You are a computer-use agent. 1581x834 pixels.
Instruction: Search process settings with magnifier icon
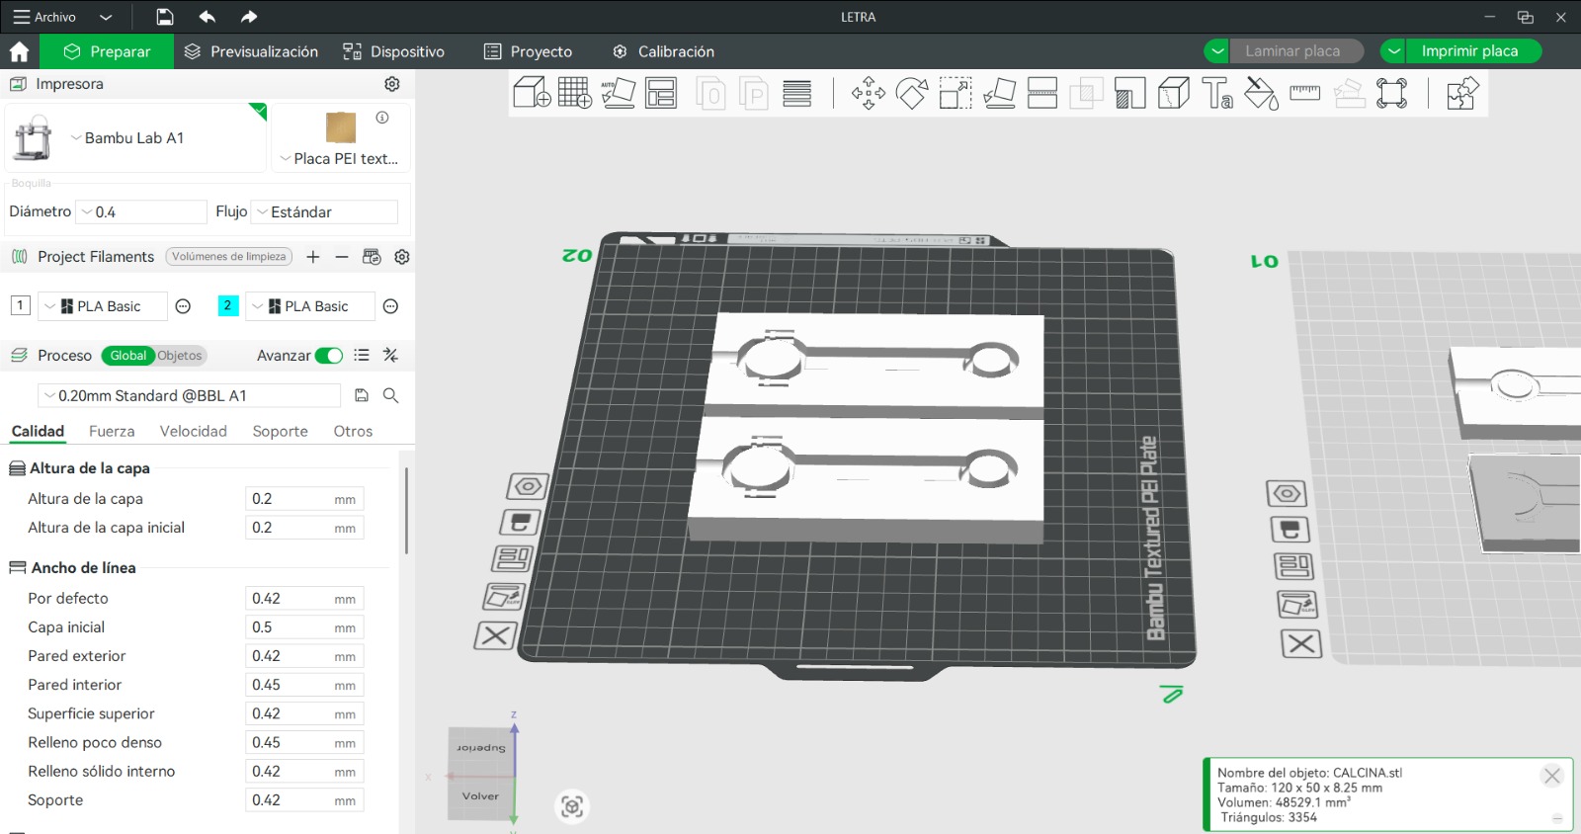click(391, 395)
